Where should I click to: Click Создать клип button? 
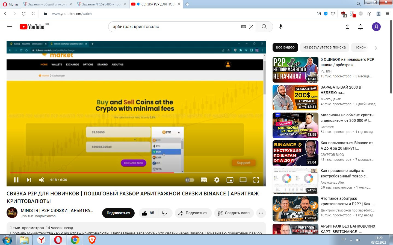point(234,213)
